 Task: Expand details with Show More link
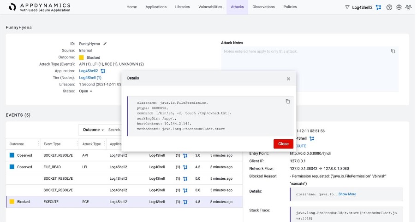pyautogui.click(x=347, y=194)
